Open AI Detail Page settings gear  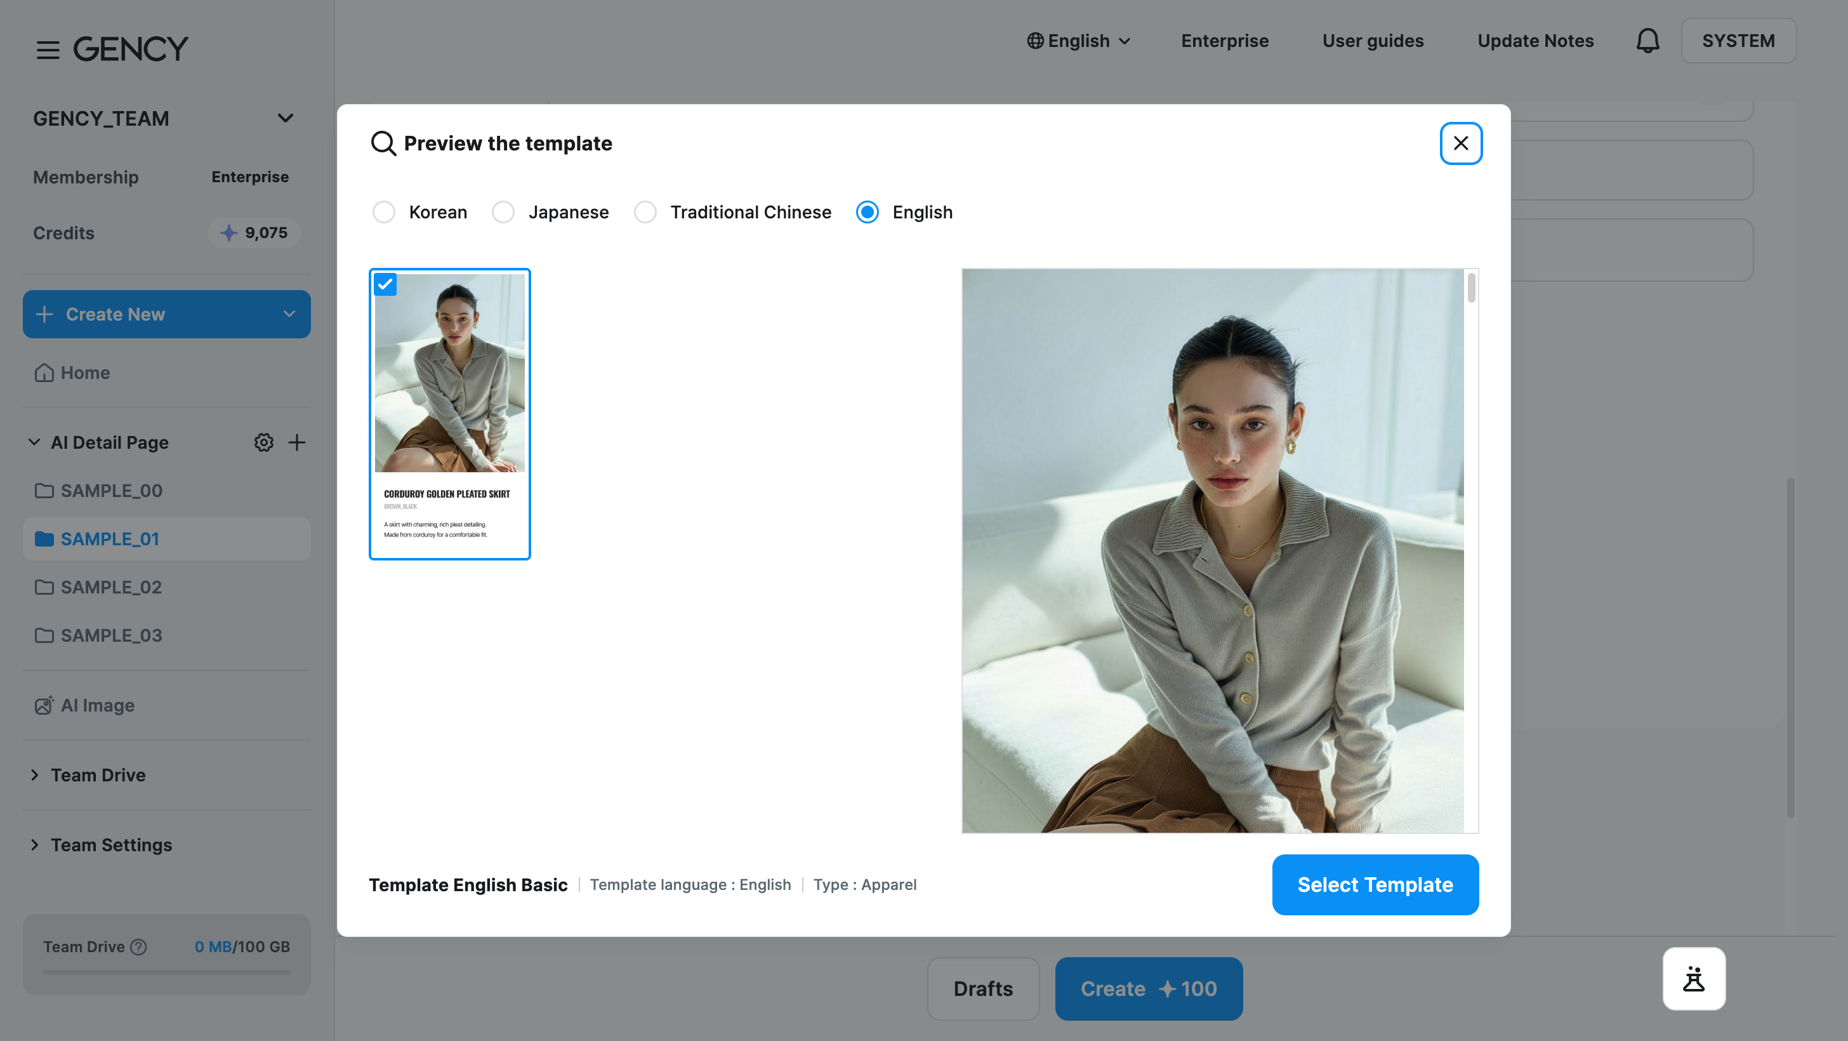(x=263, y=442)
